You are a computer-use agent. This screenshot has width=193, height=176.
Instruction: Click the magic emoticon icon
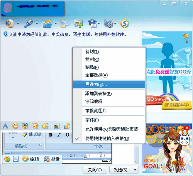(25, 126)
